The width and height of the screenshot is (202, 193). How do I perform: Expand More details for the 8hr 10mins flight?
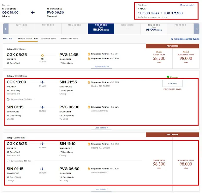pyautogui.click(x=102, y=66)
